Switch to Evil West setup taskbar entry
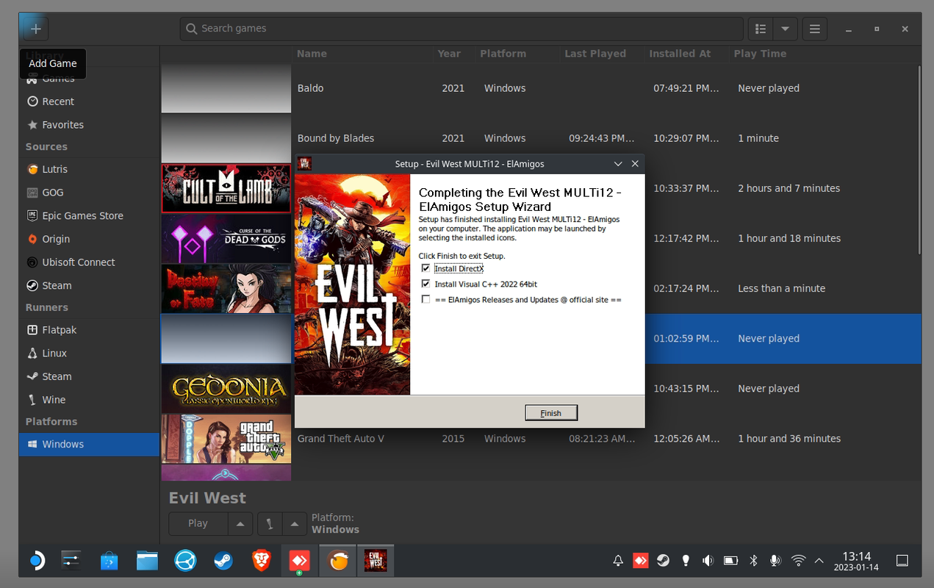The height and width of the screenshot is (588, 934). pyautogui.click(x=376, y=562)
